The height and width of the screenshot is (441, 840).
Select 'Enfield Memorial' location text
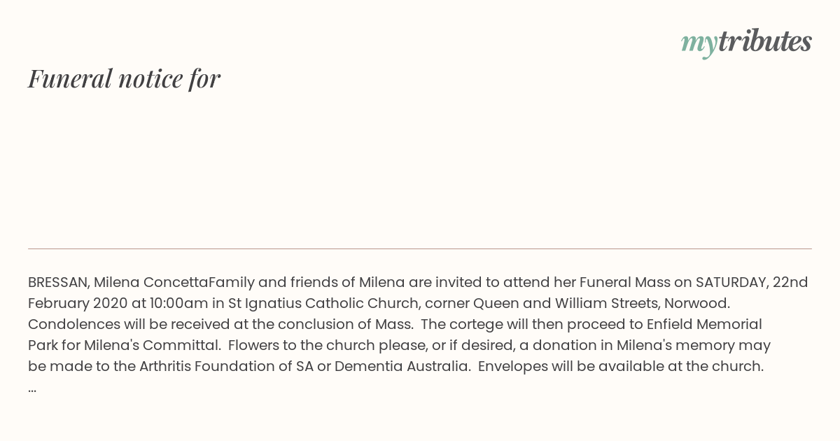coord(706,324)
